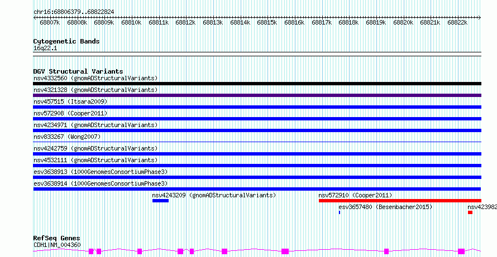Click the 68813k ruler label
The height and width of the screenshot is (257, 497).
213,22
